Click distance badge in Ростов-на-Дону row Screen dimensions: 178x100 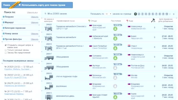[118, 64]
